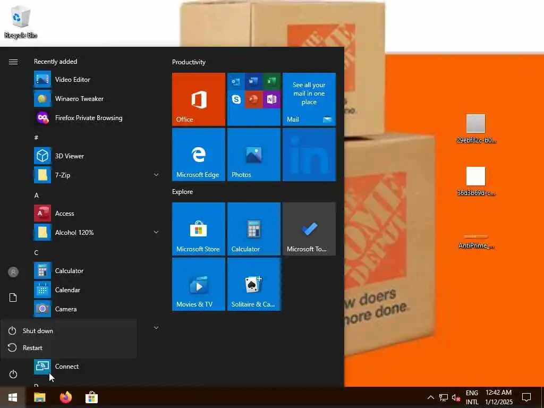Click the letter C group header
This screenshot has height=408, width=544.
[37, 253]
